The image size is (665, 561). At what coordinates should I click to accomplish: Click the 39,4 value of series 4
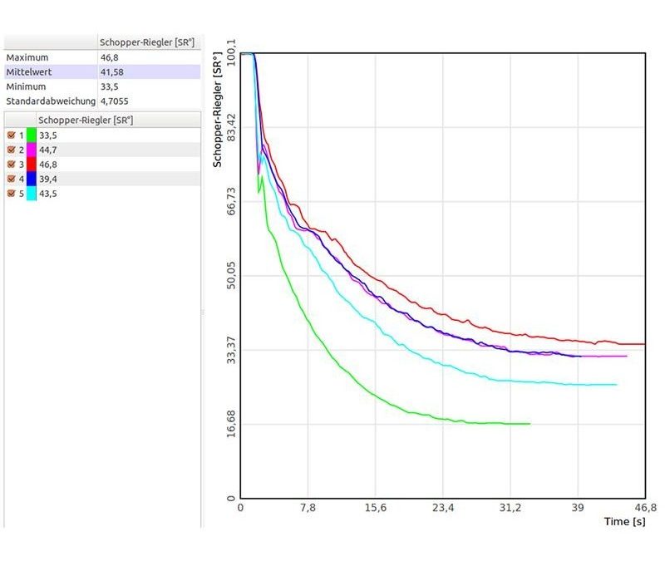click(x=49, y=179)
